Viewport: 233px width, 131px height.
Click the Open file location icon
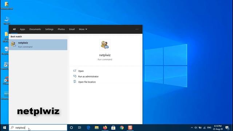75,82
